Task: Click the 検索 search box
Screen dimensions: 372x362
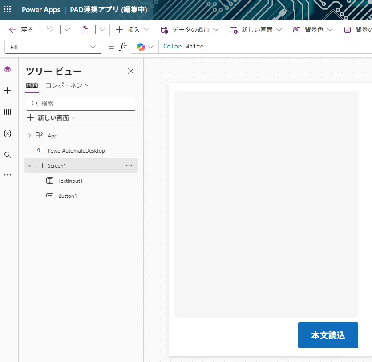Action: tap(81, 104)
